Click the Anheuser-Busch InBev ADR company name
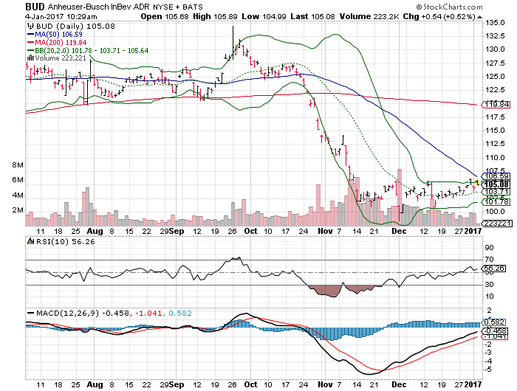 coord(99,7)
